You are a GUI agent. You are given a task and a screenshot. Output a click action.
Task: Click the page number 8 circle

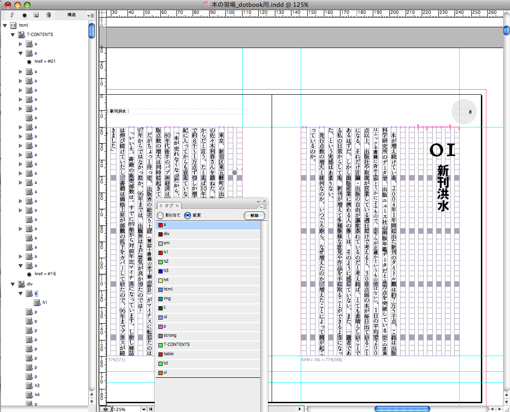coord(464,112)
